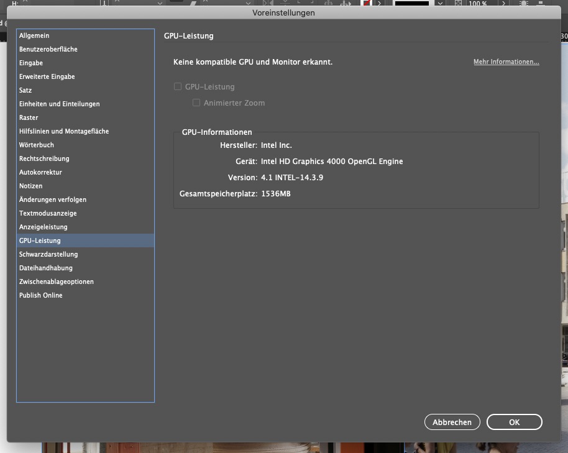Open the fill color swatch dropdown chevron
The height and width of the screenshot is (453, 568).
(441, 3)
